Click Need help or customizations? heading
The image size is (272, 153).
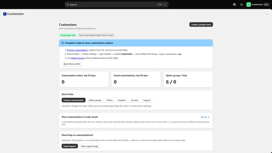point(78,135)
